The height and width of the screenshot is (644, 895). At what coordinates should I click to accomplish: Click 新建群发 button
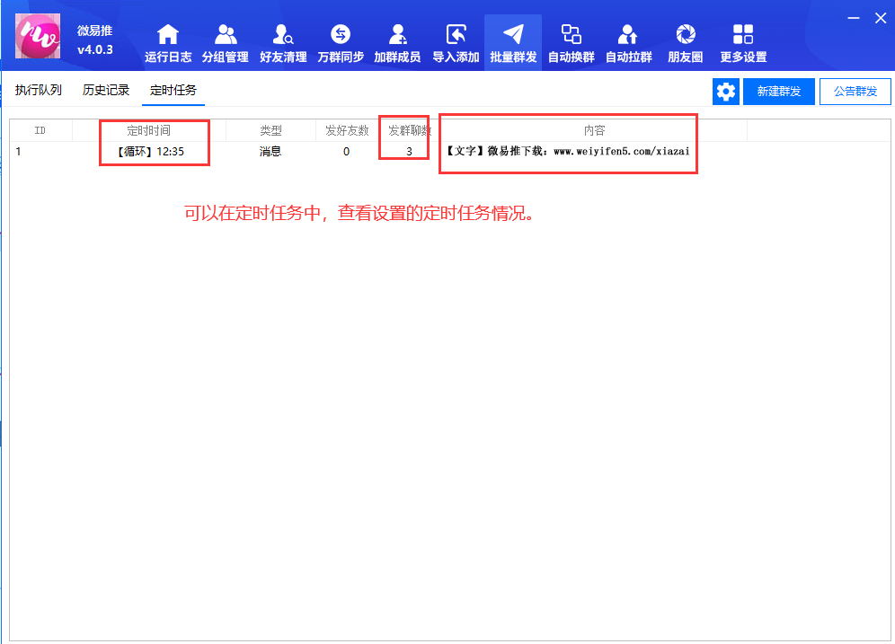click(778, 92)
